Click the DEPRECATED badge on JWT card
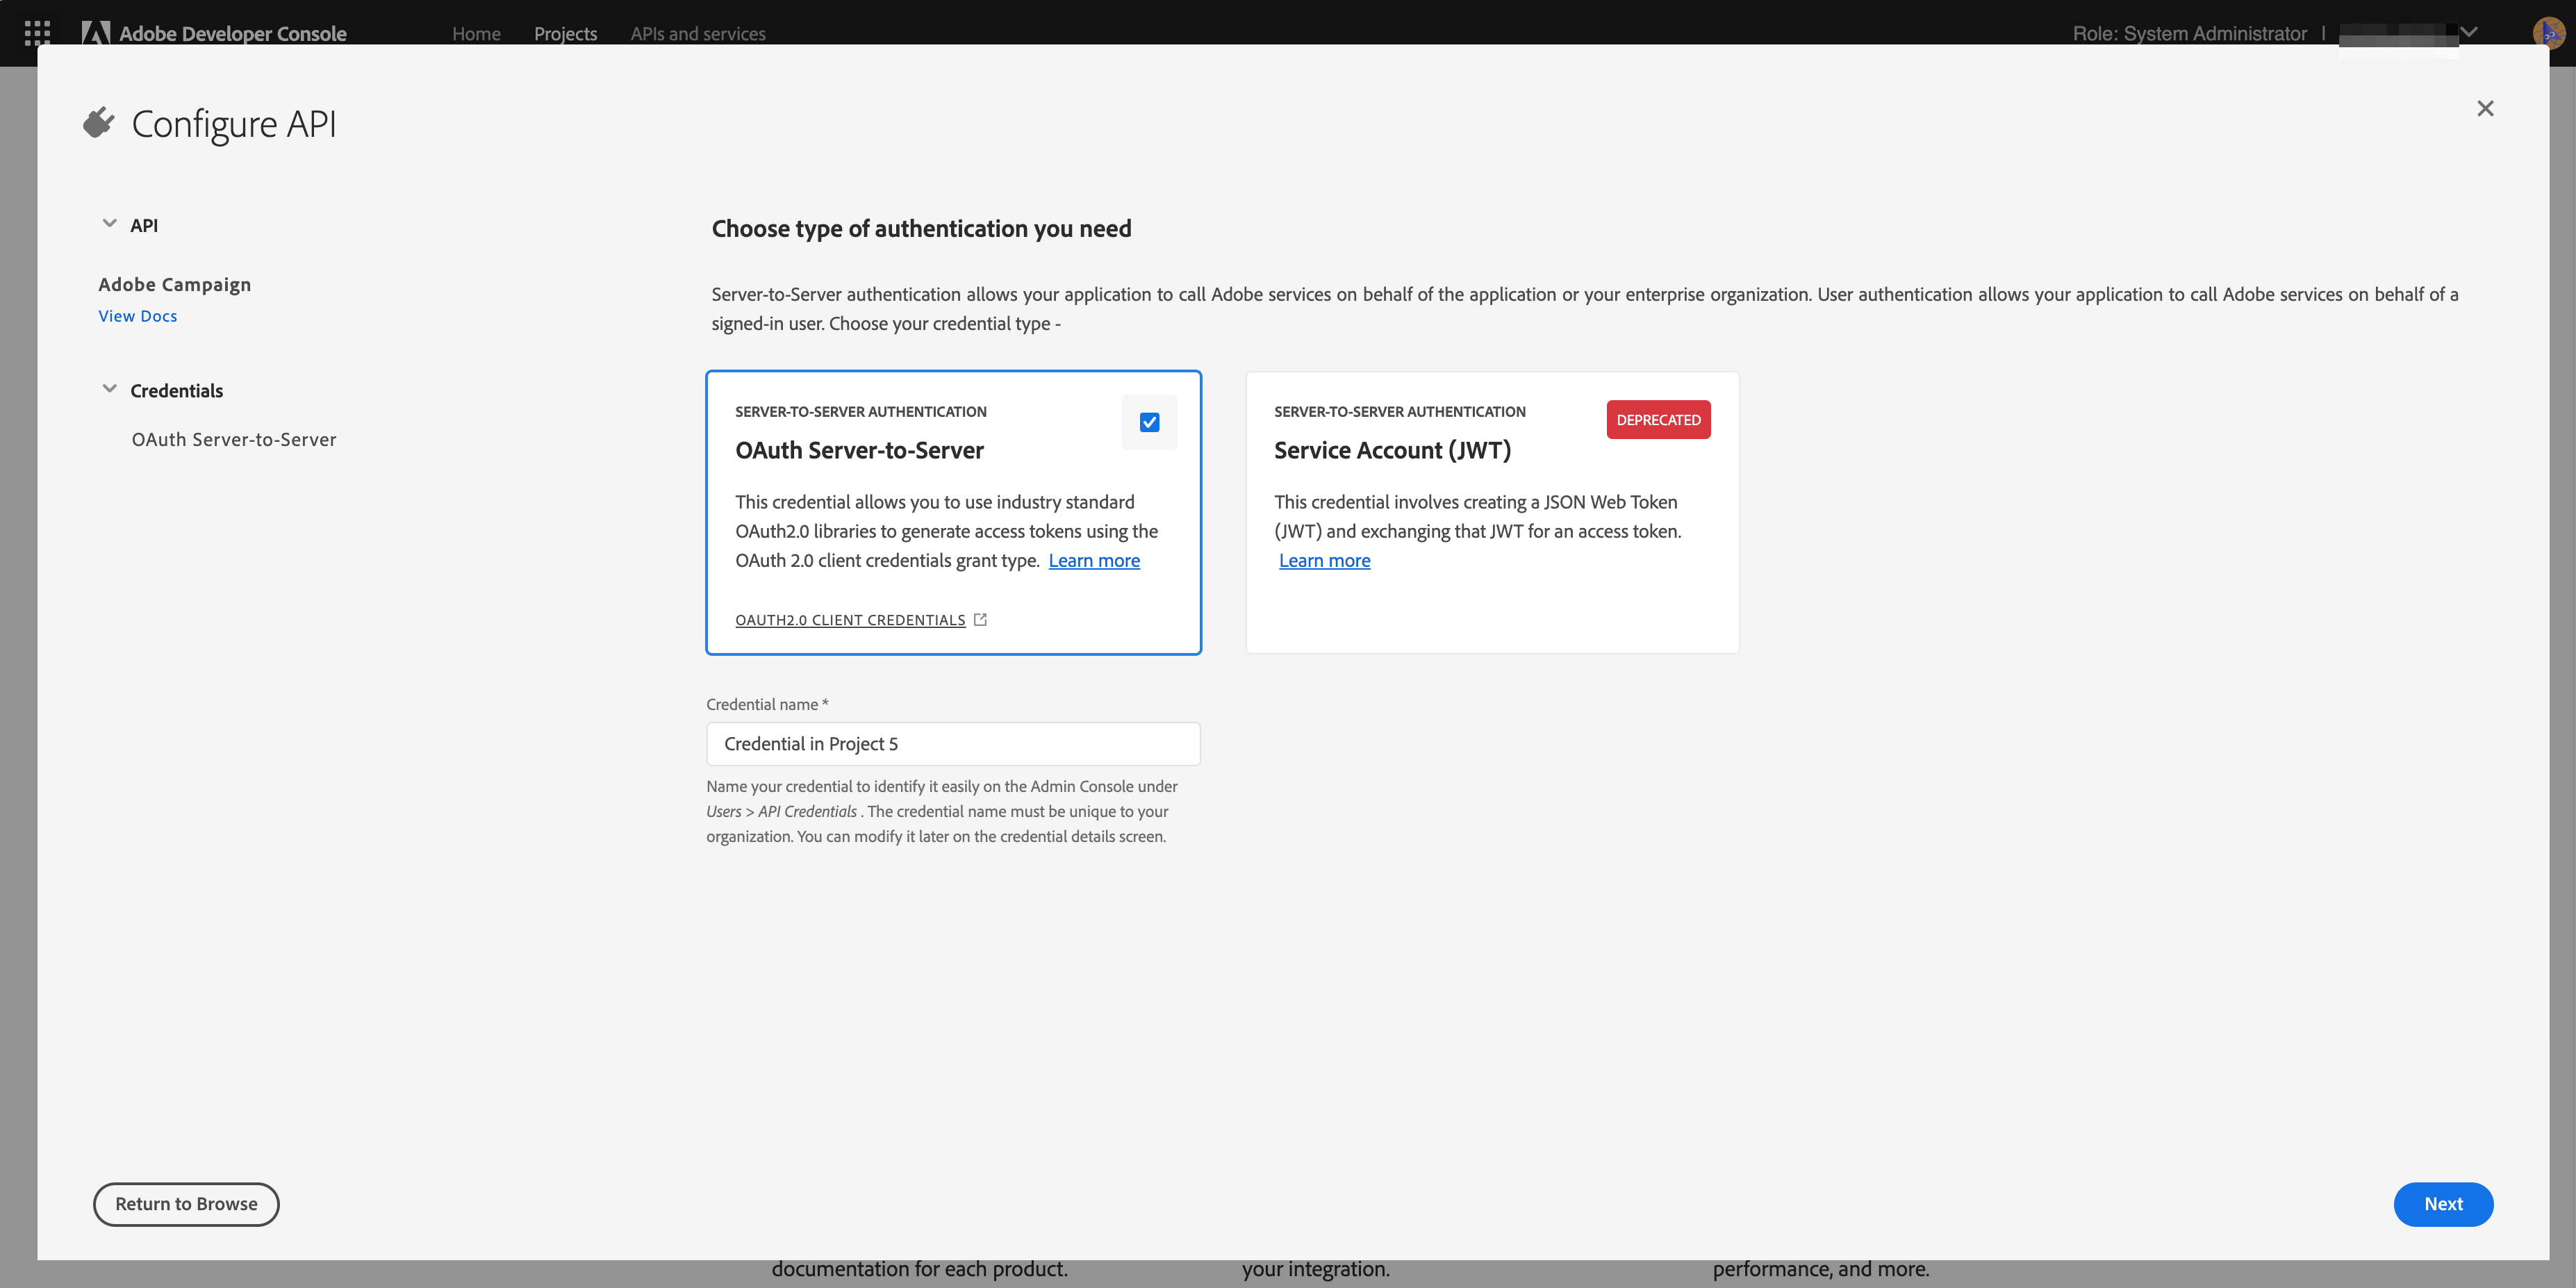The width and height of the screenshot is (2576, 1288). coord(1658,420)
